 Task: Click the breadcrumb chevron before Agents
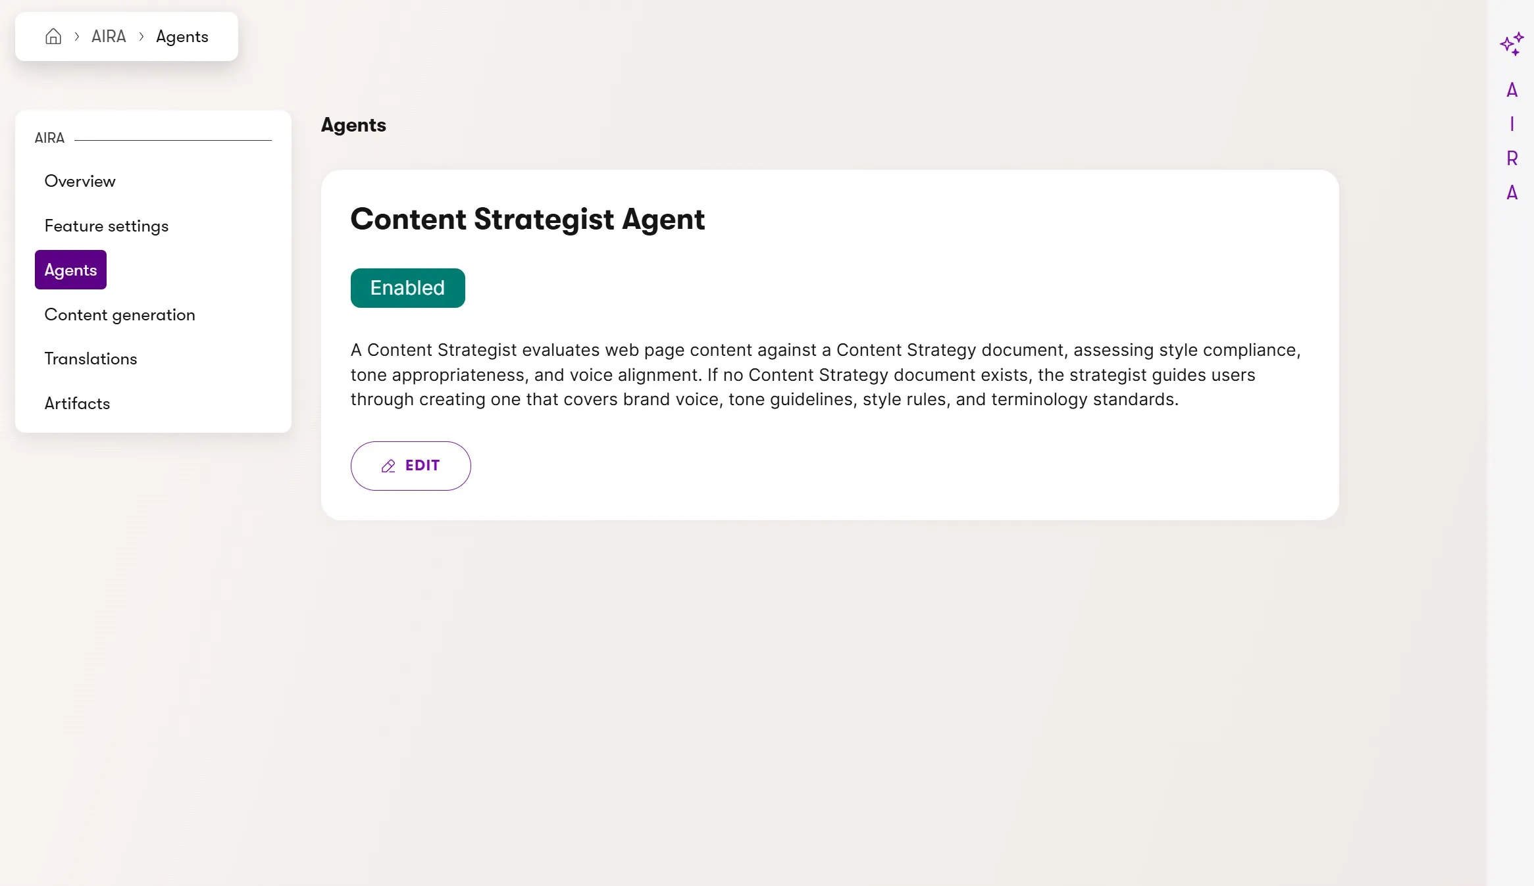click(x=141, y=37)
